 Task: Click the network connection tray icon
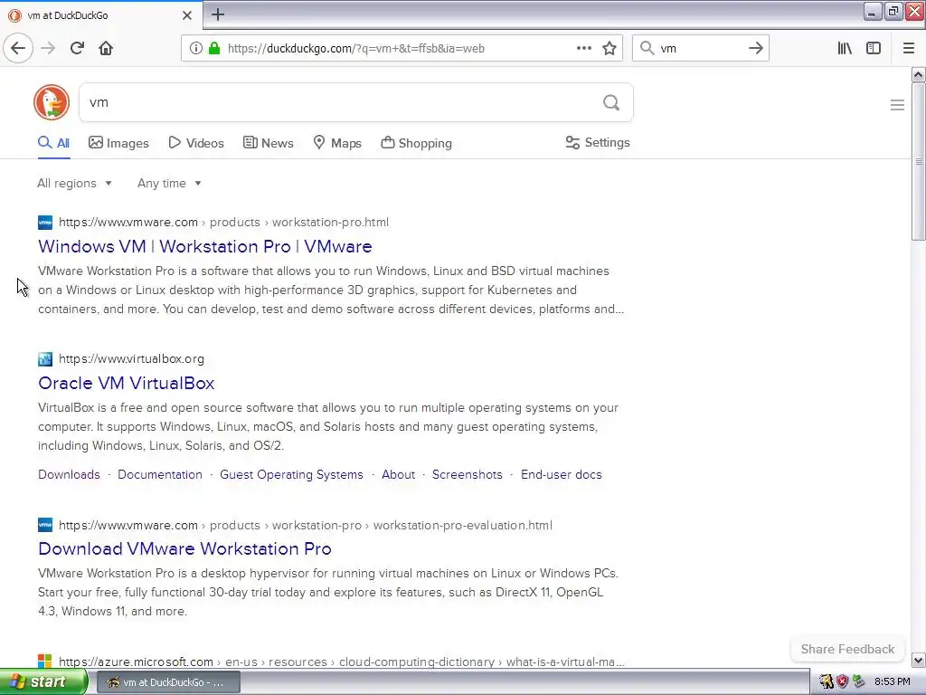point(859,682)
